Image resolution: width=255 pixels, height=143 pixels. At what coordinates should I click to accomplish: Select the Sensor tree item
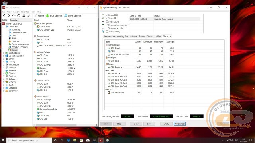pos(14,50)
